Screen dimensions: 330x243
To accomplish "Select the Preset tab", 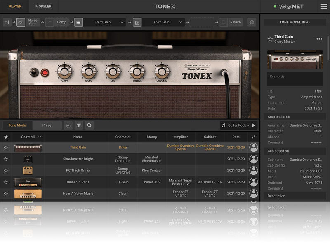I will 47,125.
